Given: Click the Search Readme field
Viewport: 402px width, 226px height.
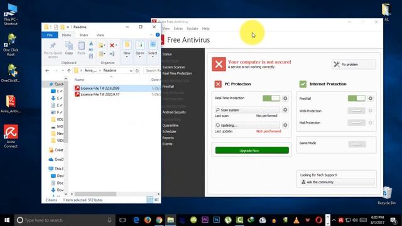Looking at the screenshot, I should (x=152, y=70).
